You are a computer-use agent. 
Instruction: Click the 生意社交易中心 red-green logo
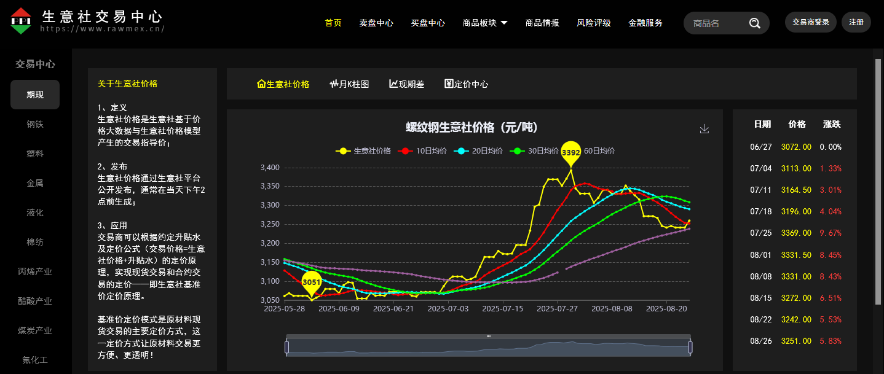click(21, 21)
